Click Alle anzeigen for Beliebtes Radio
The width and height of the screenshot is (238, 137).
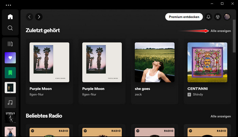221,116
